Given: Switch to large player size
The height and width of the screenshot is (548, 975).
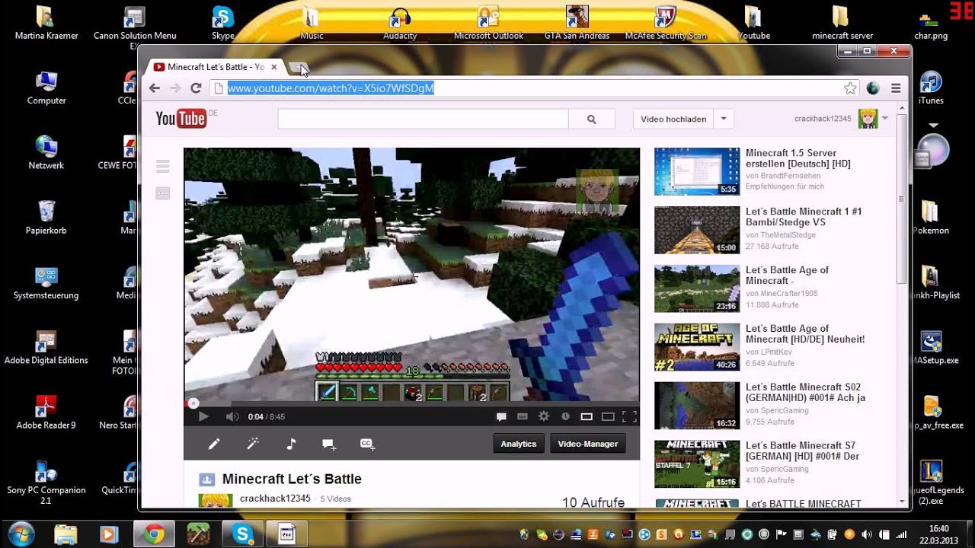Looking at the screenshot, I should pyautogui.click(x=608, y=416).
